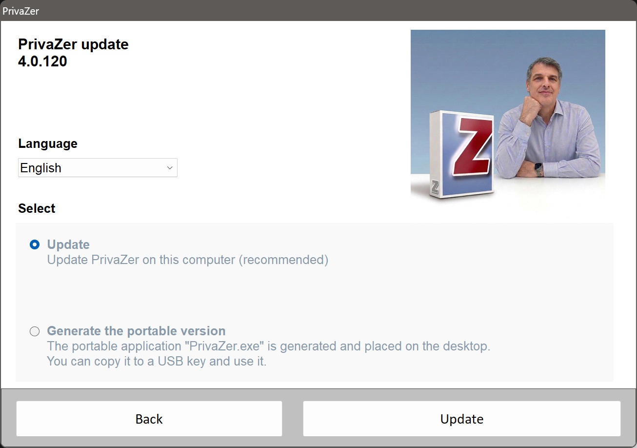This screenshot has height=448, width=637.
Task: Click the small gray Z emblem on box
Action: (x=435, y=186)
